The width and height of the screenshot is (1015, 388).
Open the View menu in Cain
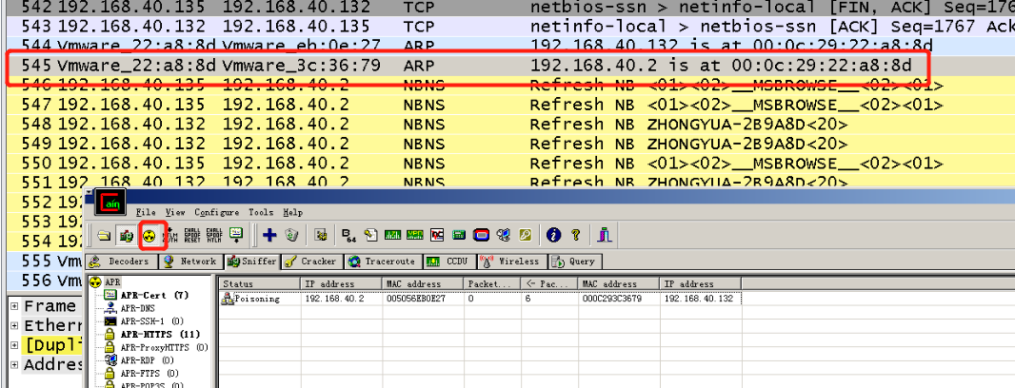pyautogui.click(x=175, y=212)
